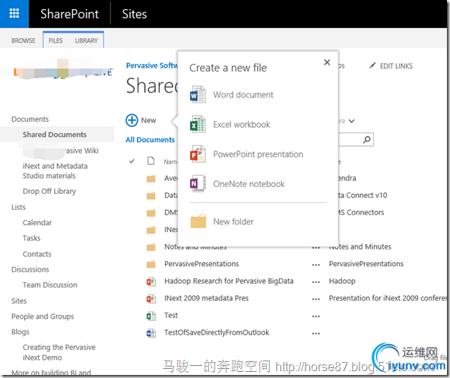Select PowerPoint presentation option
Screen dimensions: 450x378
(x=258, y=154)
